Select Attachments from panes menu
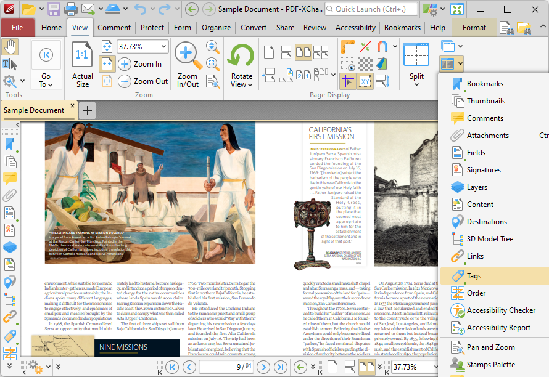 (488, 136)
